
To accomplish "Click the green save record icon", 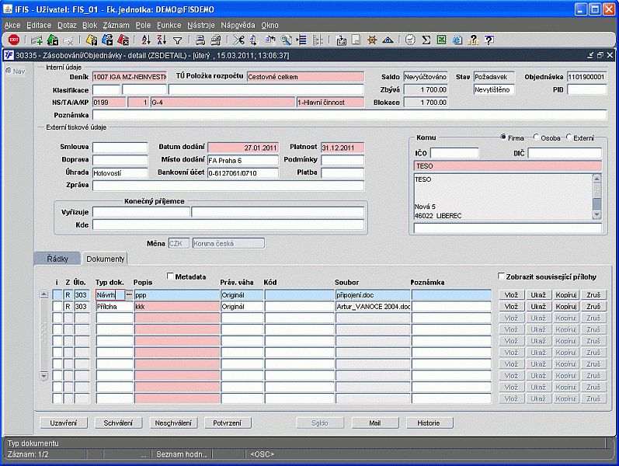I will click(x=53, y=40).
